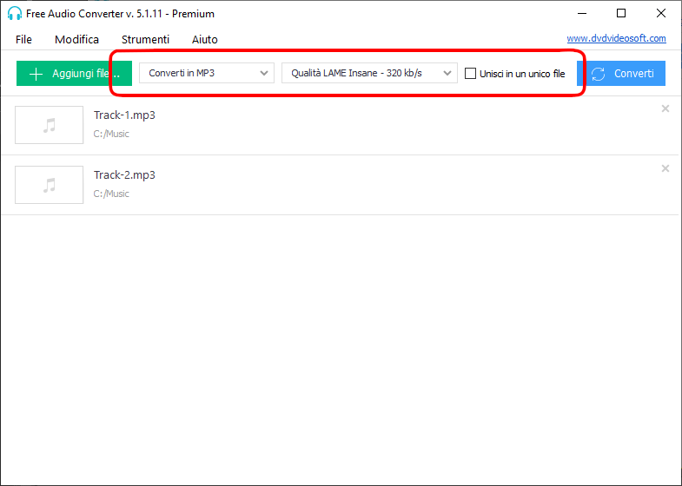Image resolution: width=682 pixels, height=486 pixels.
Task: Open the Aiuto menu
Action: (204, 40)
